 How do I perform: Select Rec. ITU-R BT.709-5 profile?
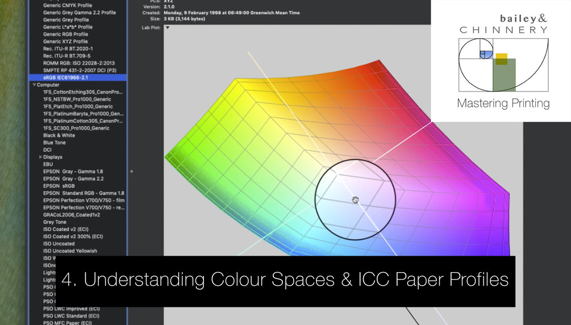tap(66, 56)
